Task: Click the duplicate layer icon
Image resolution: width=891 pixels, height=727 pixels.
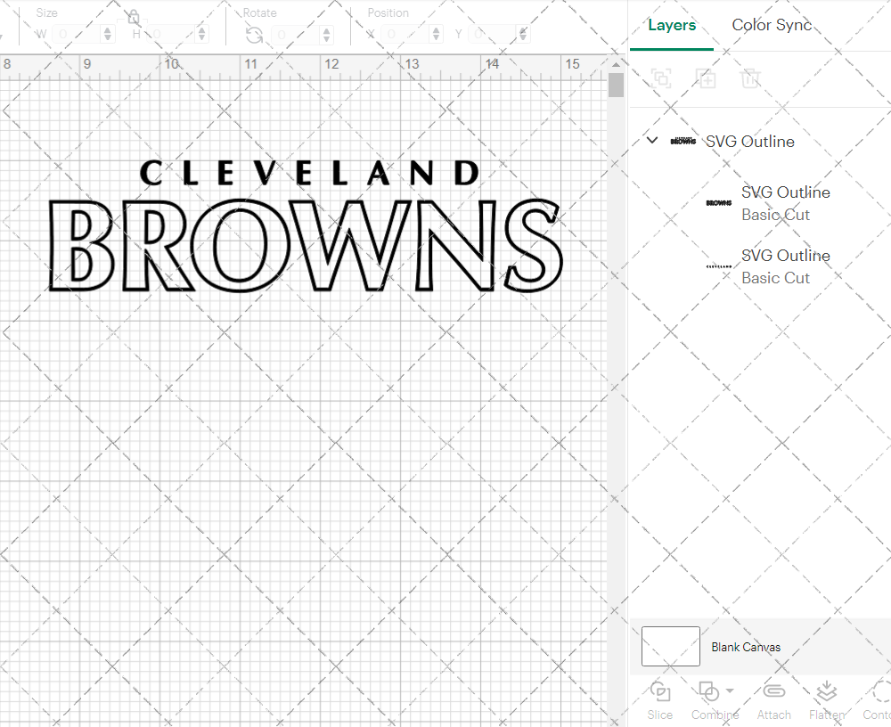Action: coord(707,78)
